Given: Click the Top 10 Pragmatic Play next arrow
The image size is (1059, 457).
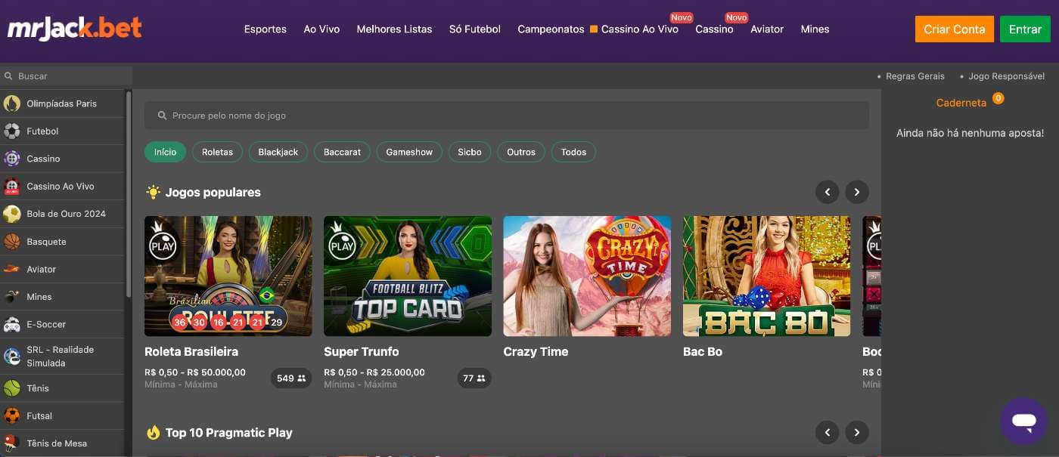Looking at the screenshot, I should pyautogui.click(x=857, y=433).
